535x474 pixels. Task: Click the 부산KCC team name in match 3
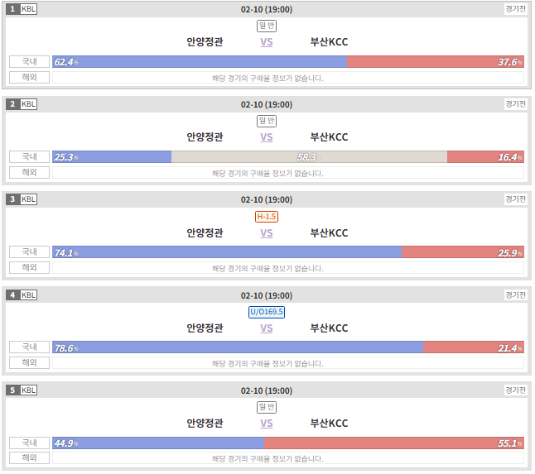pos(329,233)
